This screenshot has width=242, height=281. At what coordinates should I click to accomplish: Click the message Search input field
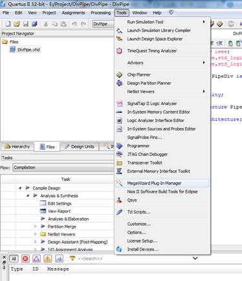coord(134,258)
